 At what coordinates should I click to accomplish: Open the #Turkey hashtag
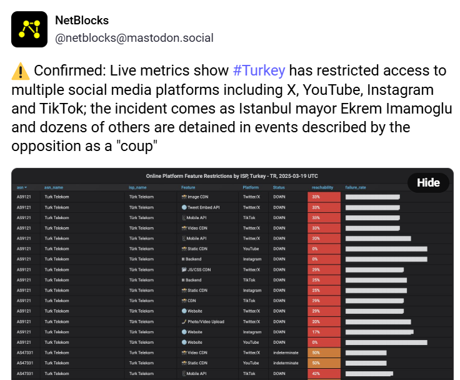click(259, 71)
